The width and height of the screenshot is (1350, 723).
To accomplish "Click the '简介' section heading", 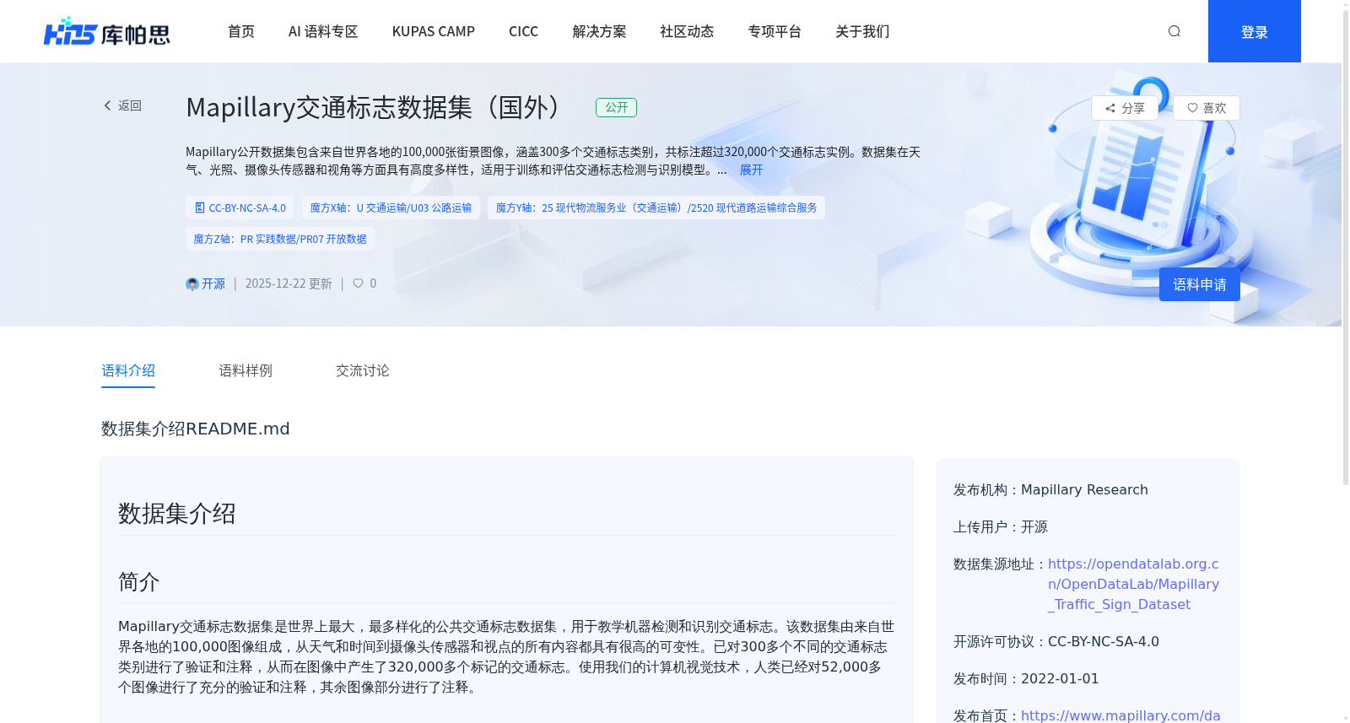I will click(138, 582).
